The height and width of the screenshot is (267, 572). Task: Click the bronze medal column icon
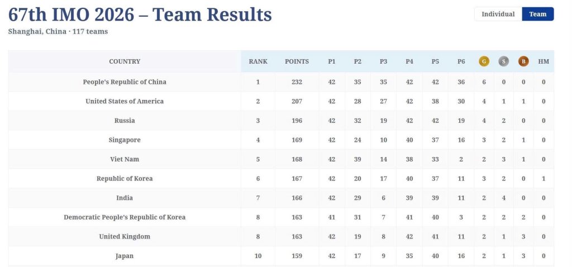[523, 61]
